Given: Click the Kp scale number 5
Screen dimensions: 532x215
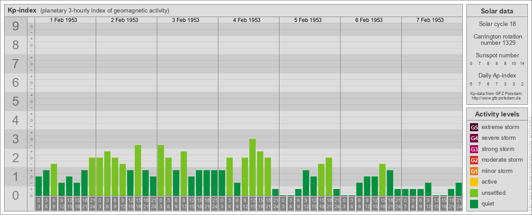Looking at the screenshot, I should tap(16, 101).
